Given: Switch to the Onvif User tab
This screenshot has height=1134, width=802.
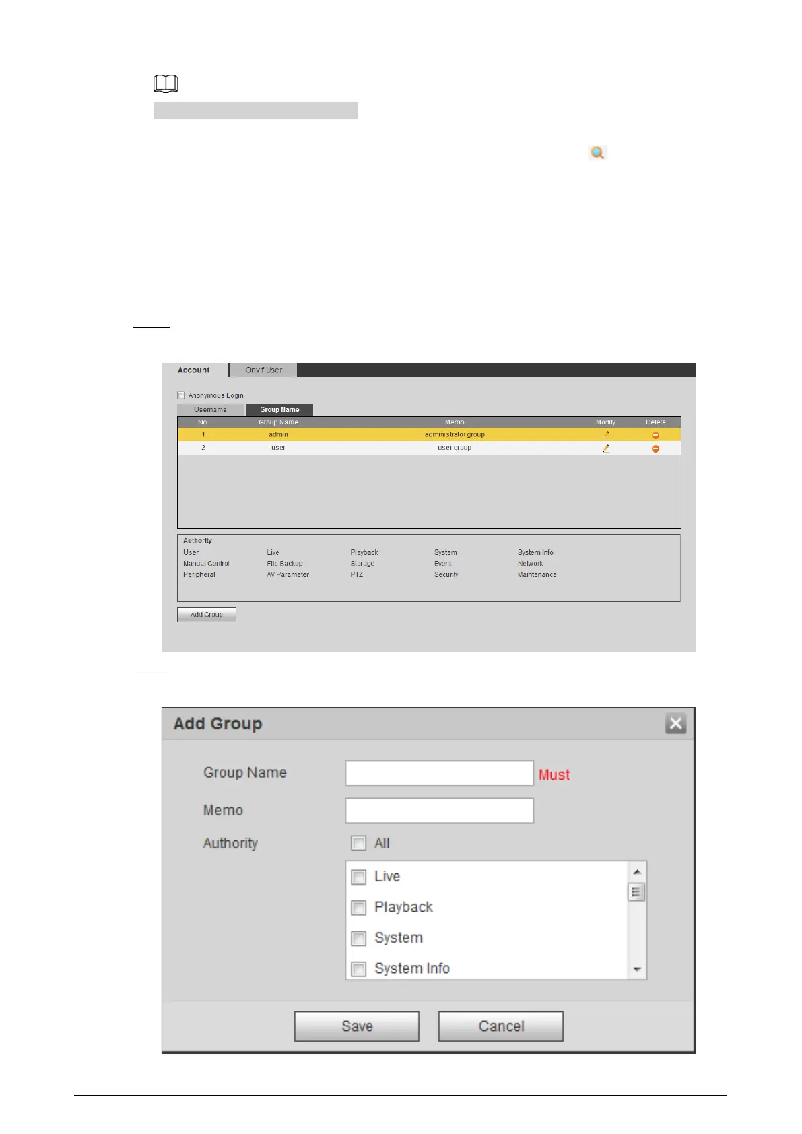Looking at the screenshot, I should (263, 370).
